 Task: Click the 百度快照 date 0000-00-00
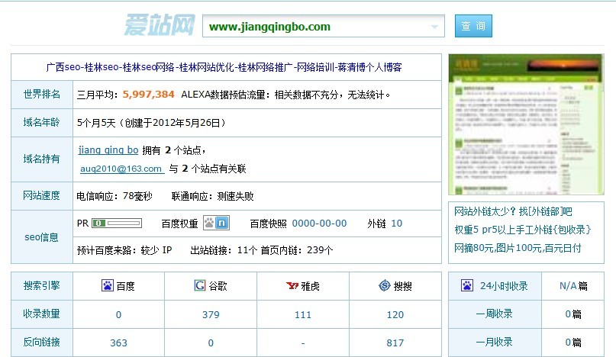click(x=319, y=224)
